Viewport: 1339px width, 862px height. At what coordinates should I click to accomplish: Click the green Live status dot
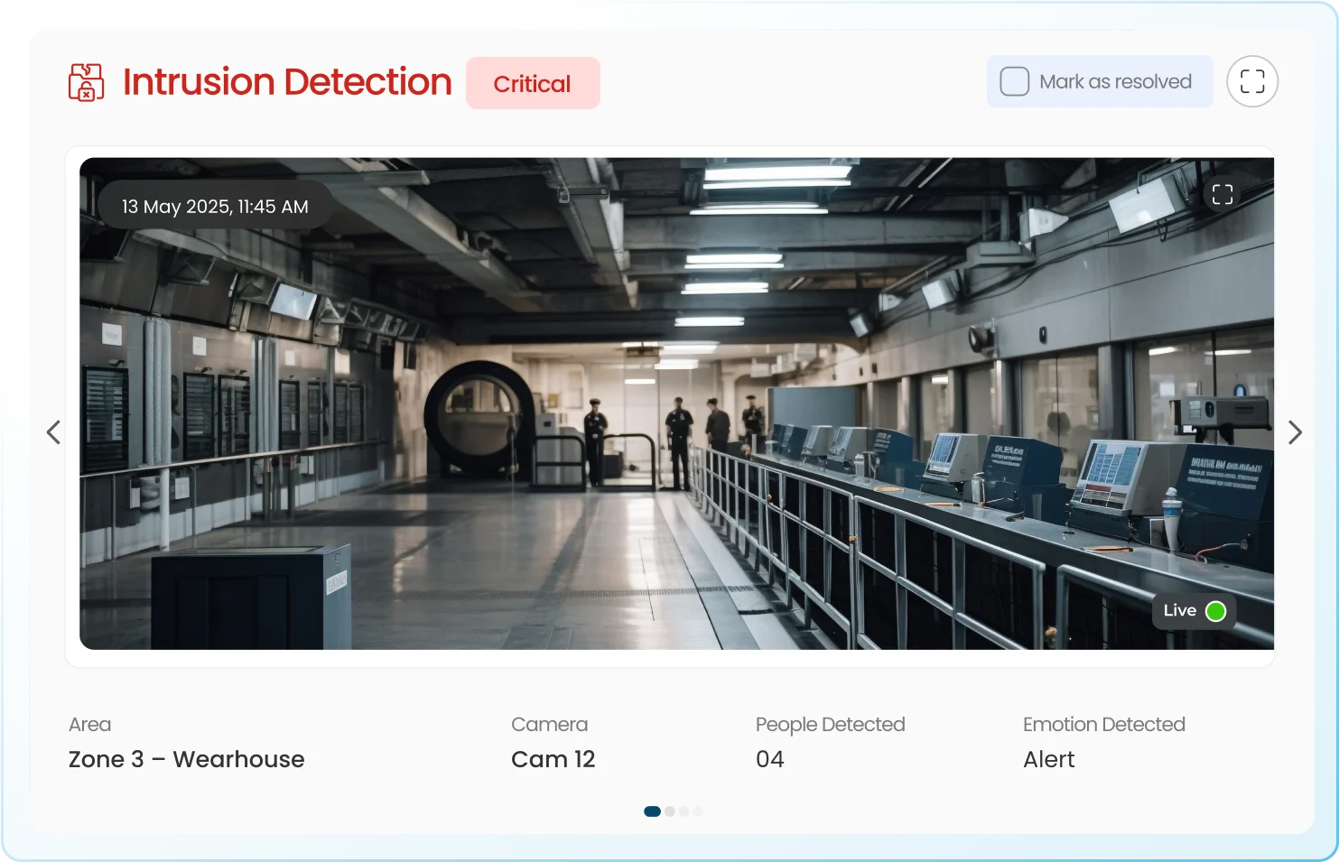pos(1215,611)
